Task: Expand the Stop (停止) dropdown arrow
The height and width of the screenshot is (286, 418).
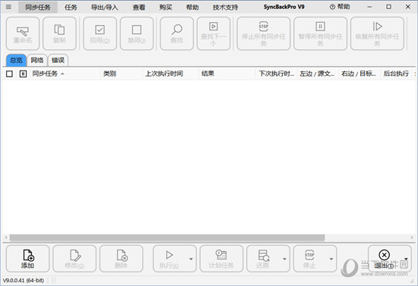Action: coord(331,259)
